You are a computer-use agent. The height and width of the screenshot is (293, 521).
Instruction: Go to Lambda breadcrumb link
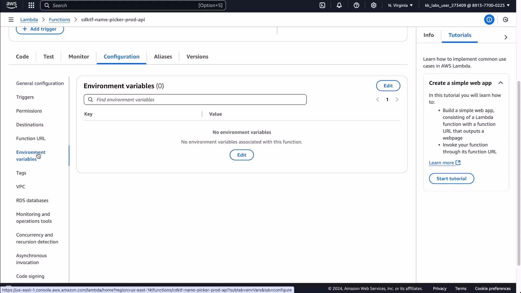tap(29, 20)
